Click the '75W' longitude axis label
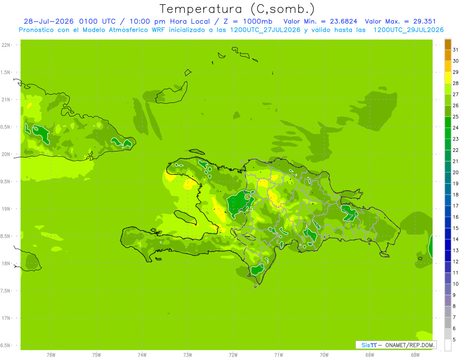This screenshot has height=360, width=466. point(97,355)
